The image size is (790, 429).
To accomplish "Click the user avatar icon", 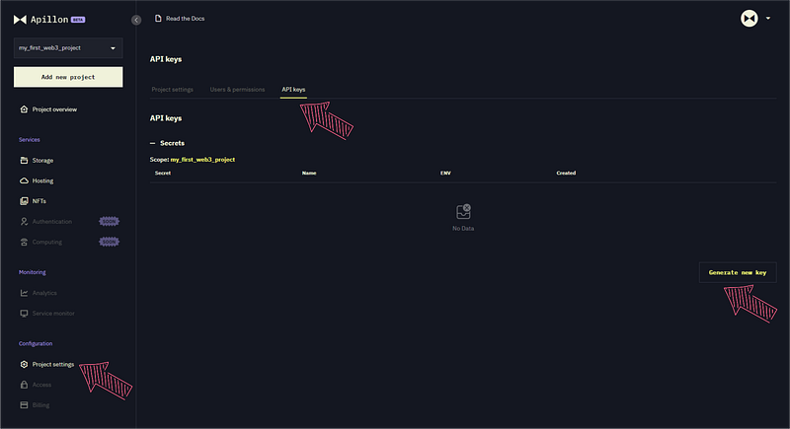I will [750, 19].
